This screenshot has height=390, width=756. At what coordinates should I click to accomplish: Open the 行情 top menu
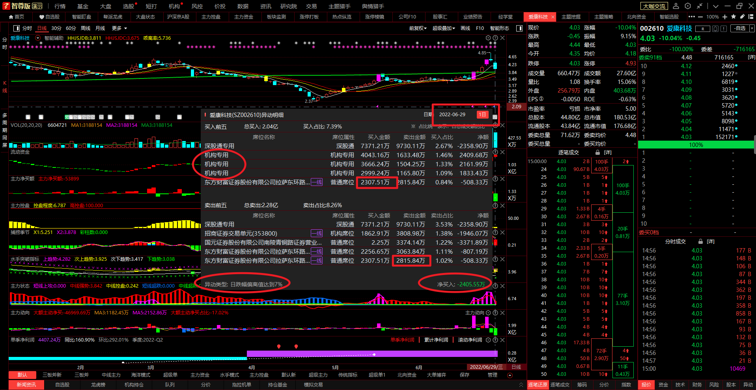point(60,6)
